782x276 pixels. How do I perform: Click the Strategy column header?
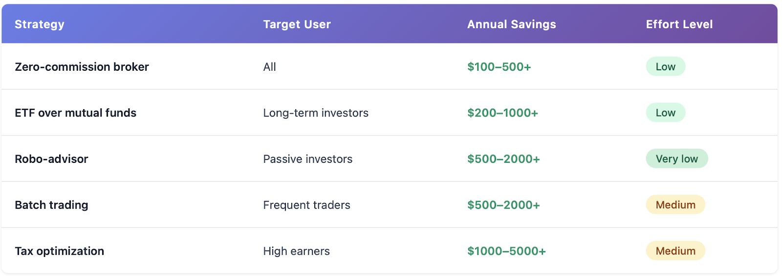point(40,24)
